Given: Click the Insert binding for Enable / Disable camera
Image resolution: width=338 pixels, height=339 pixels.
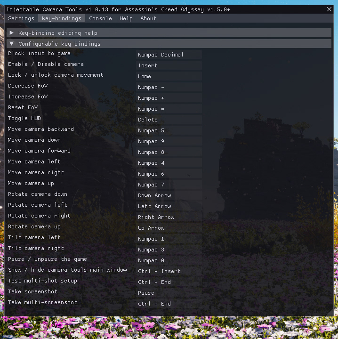Looking at the screenshot, I should [169, 65].
